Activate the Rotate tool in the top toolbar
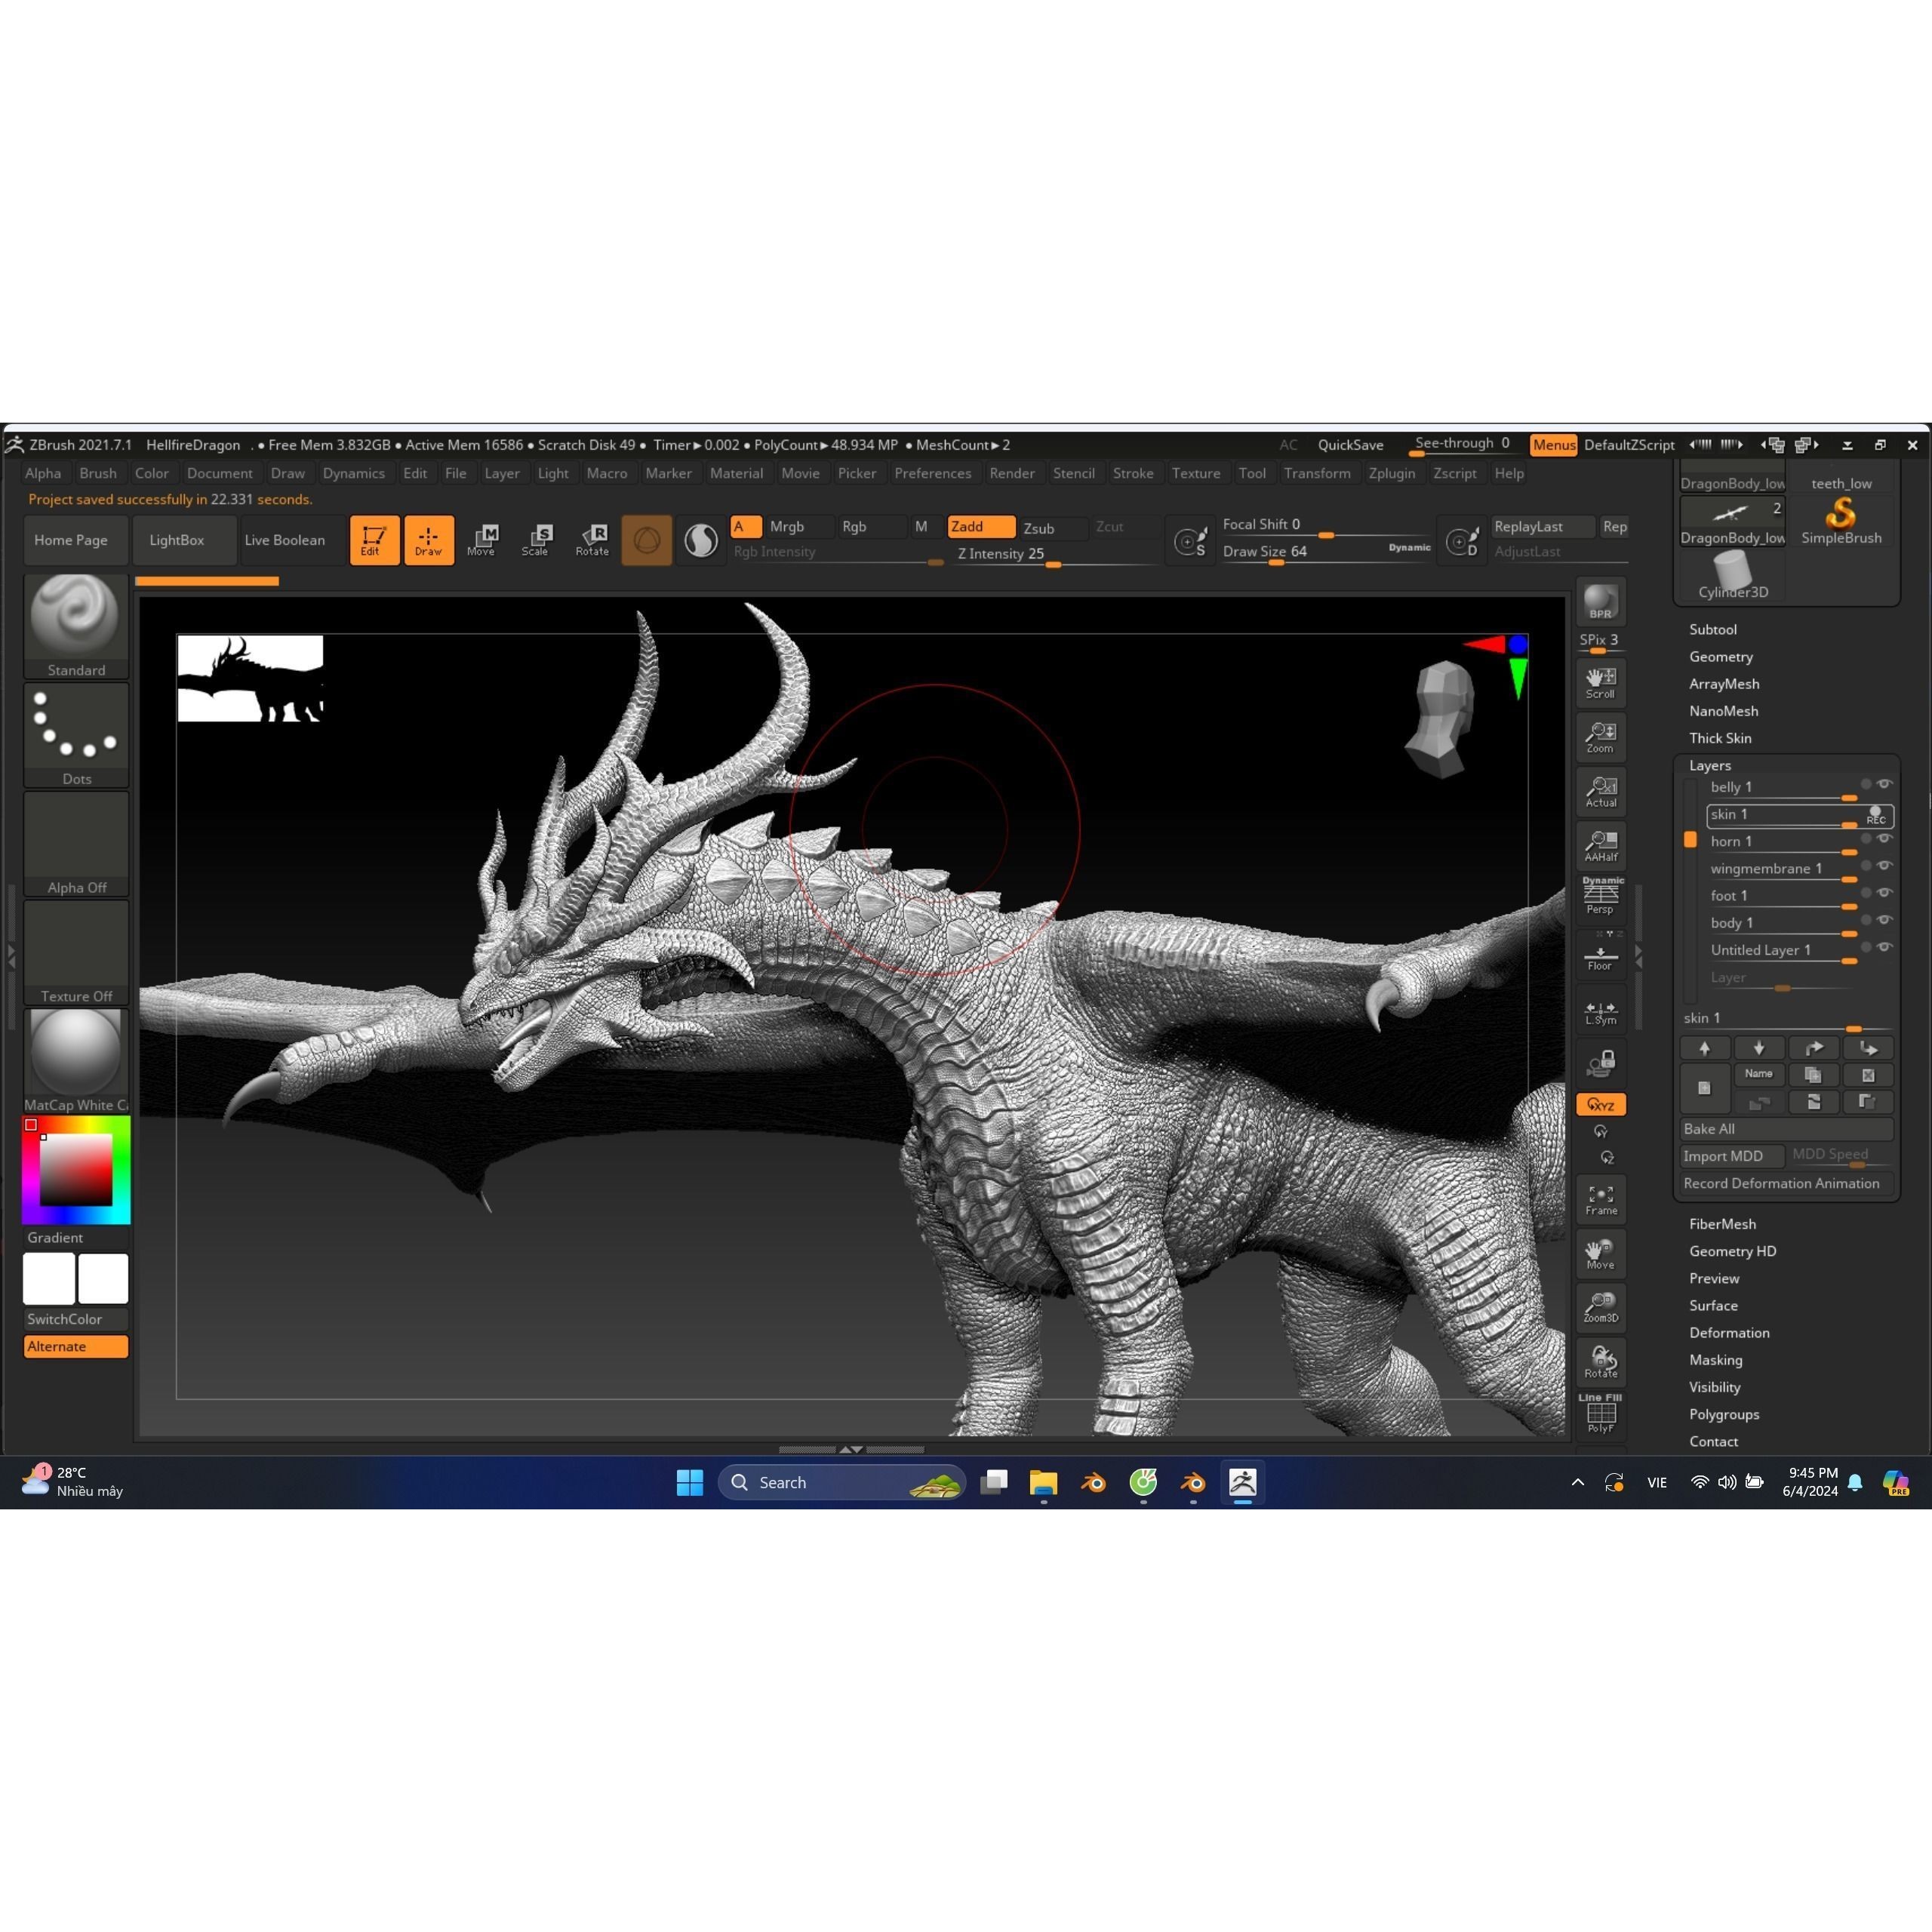The height and width of the screenshot is (1932, 1932). (x=592, y=540)
